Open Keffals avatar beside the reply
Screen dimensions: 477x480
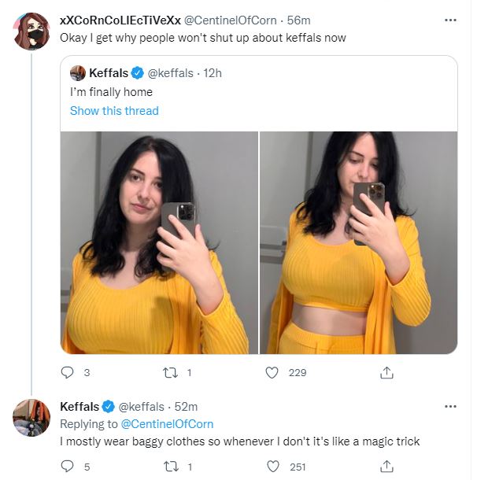(31, 418)
